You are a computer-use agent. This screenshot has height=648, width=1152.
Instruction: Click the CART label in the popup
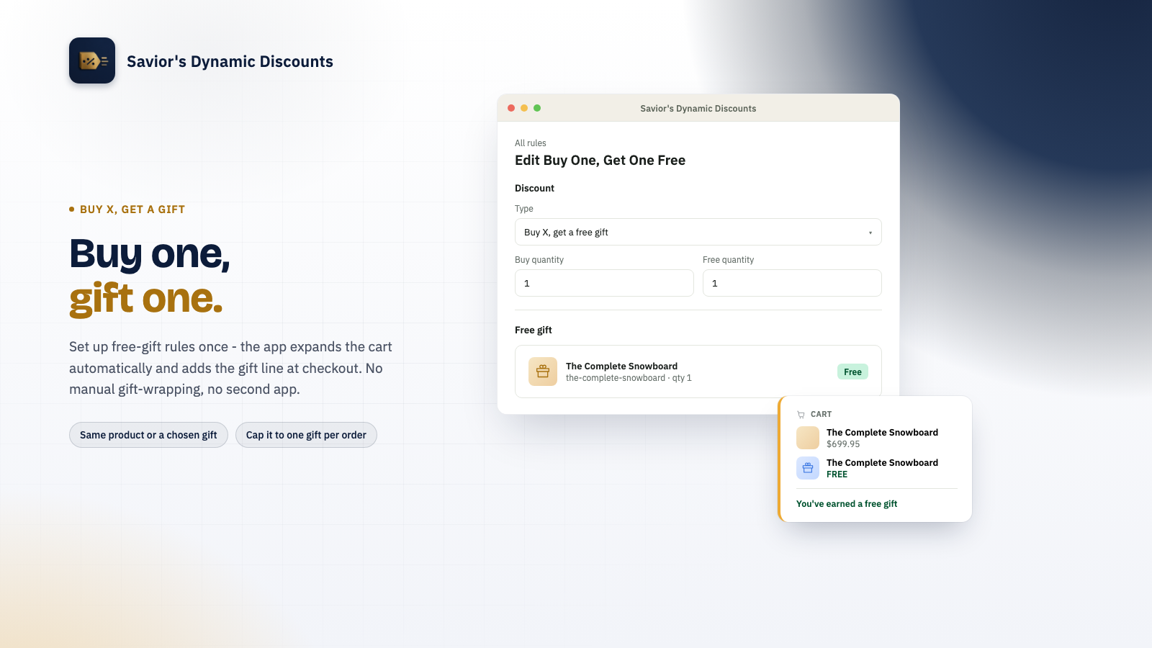tap(821, 415)
